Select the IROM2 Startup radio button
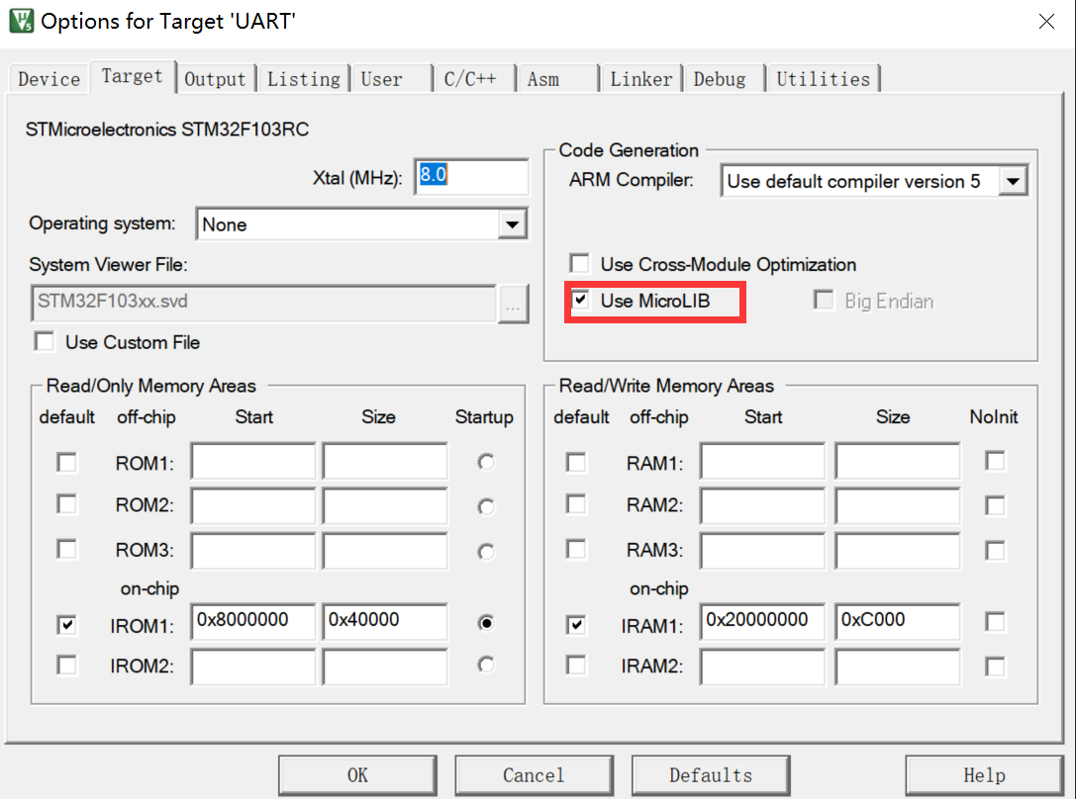This screenshot has height=799, width=1076. 486,665
